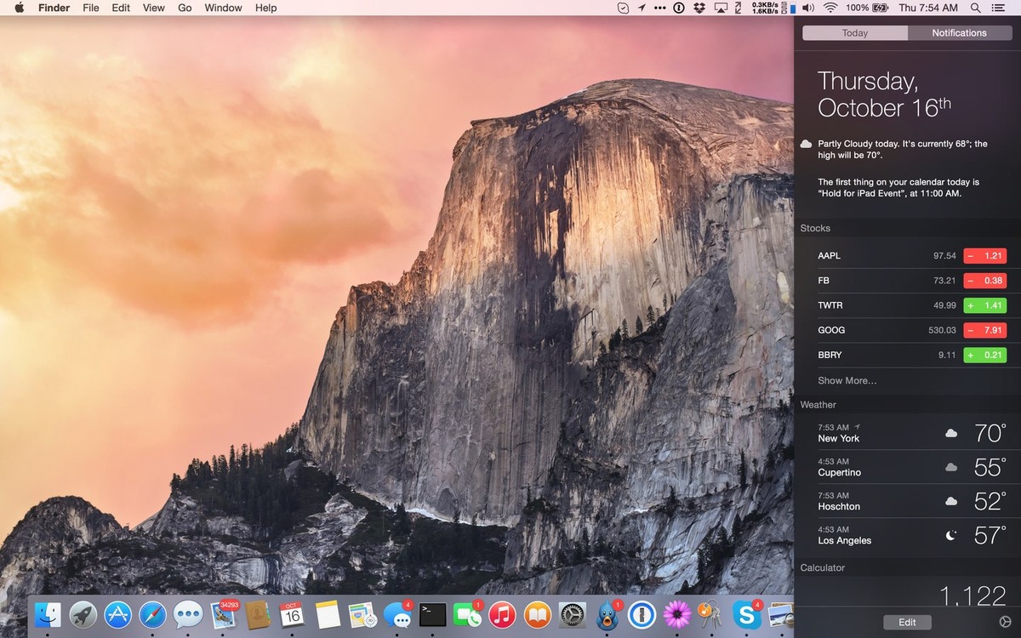The height and width of the screenshot is (638, 1021).
Task: Open Keychain Access keys icon
Action: click(711, 614)
